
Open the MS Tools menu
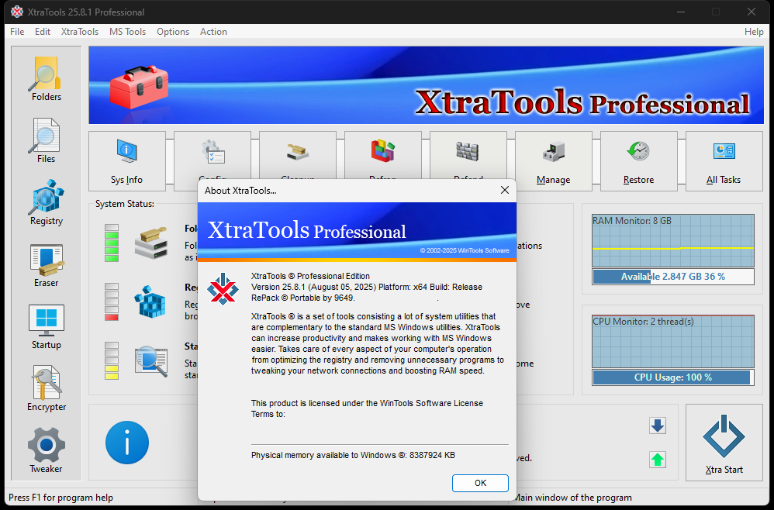point(127,32)
